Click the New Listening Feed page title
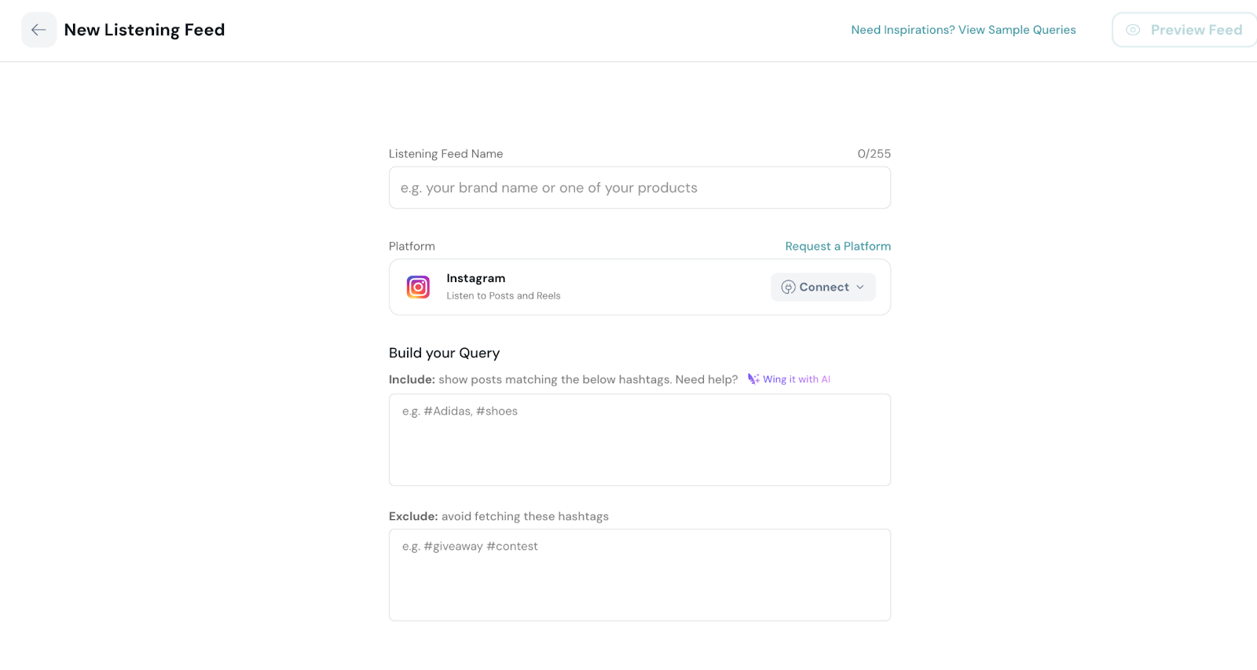 click(145, 30)
